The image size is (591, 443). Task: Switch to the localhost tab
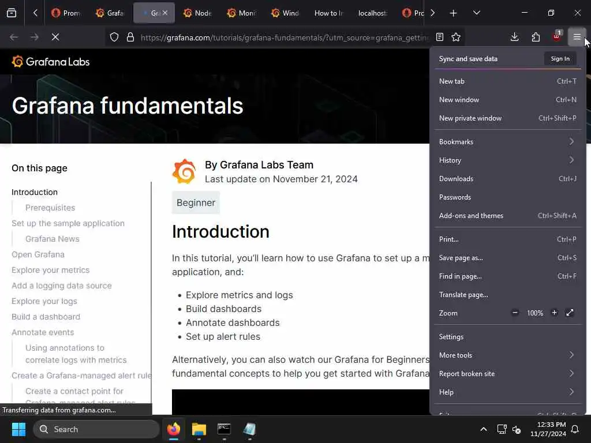tap(372, 13)
